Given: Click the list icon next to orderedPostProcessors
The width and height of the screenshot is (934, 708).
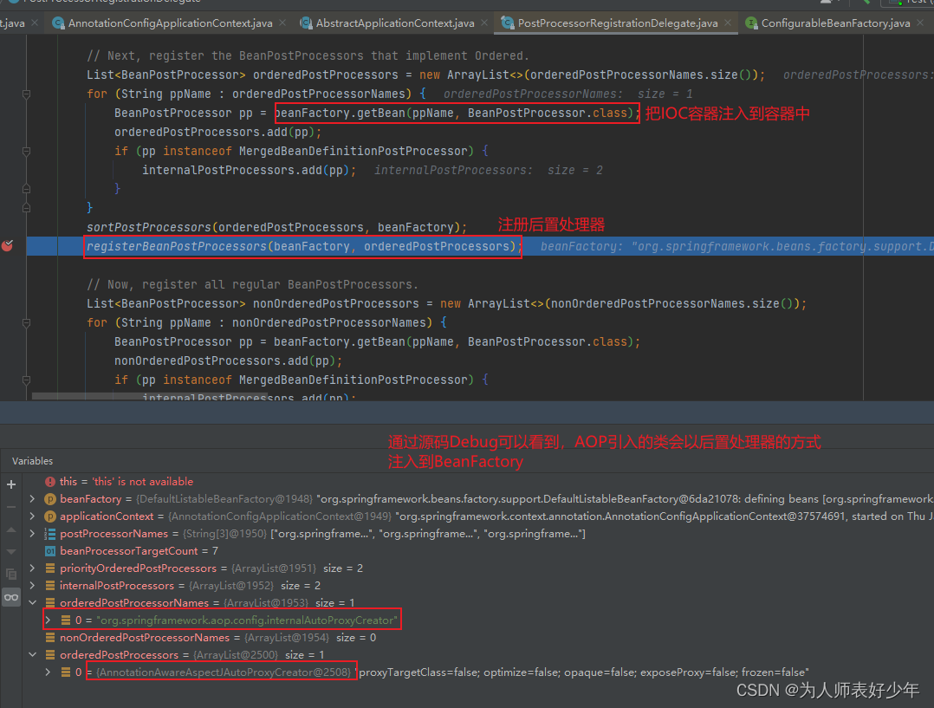Looking at the screenshot, I should pos(50,655).
